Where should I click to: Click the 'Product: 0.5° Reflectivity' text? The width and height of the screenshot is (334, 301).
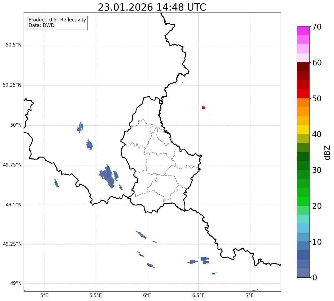pos(57,20)
